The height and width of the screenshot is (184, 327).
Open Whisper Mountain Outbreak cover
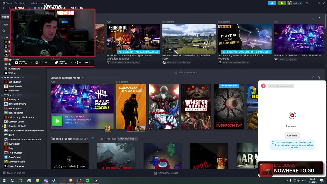(x=196, y=107)
